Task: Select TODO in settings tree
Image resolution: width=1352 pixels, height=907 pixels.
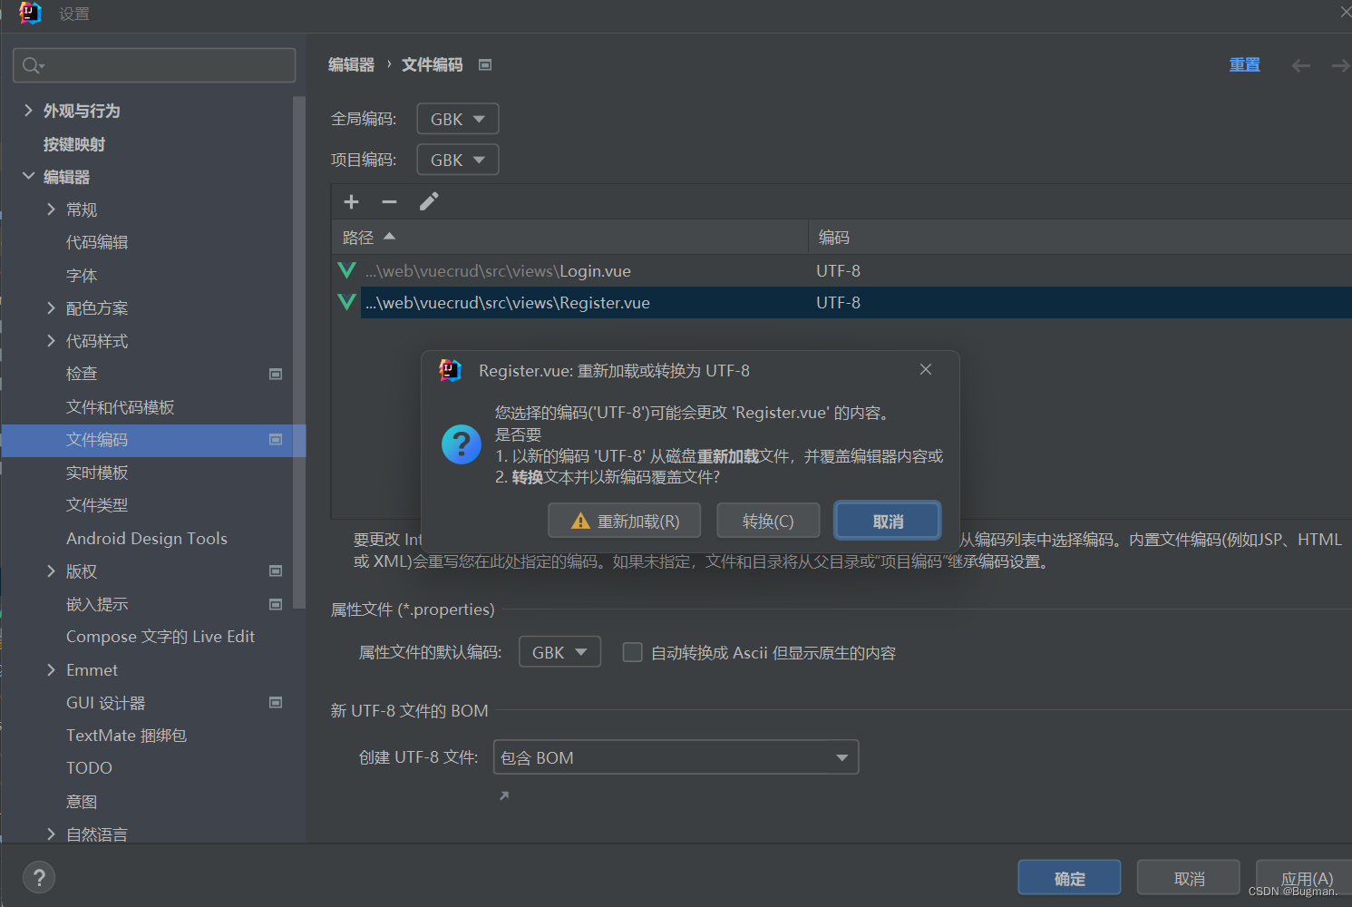Action: 89,768
